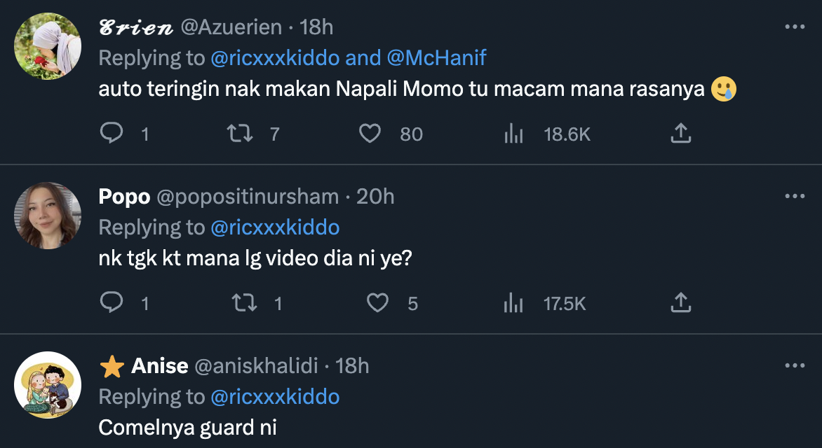Open @ricxxxkiddo link in Popo's reply
822x448 pixels.
tap(275, 227)
